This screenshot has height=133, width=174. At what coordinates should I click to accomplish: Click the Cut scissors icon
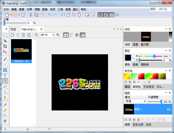(31, 15)
